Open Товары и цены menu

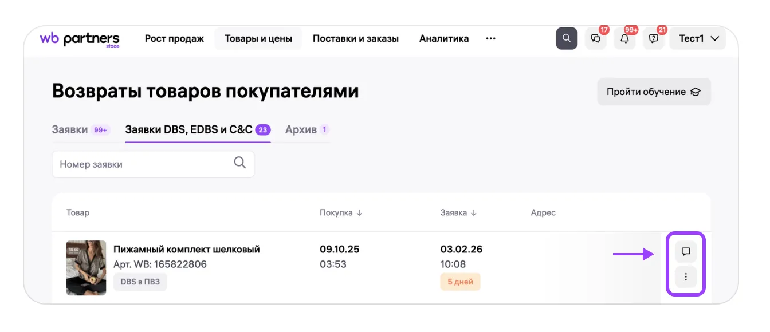(258, 38)
